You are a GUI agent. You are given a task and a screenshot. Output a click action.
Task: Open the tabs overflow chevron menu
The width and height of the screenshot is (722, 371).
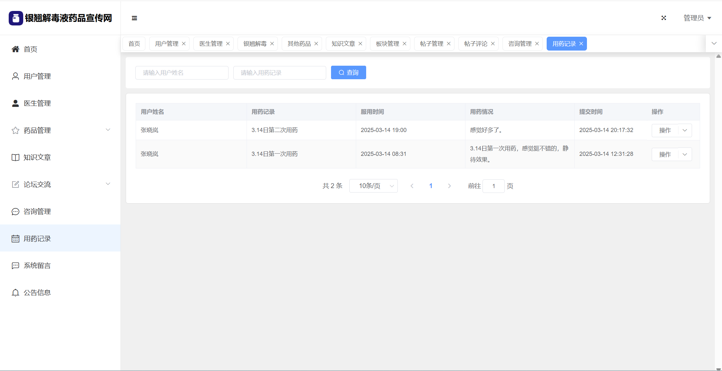714,43
